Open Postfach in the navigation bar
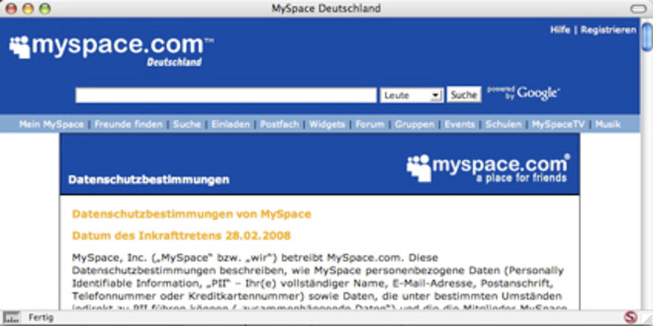This screenshot has width=653, height=326. [x=280, y=124]
